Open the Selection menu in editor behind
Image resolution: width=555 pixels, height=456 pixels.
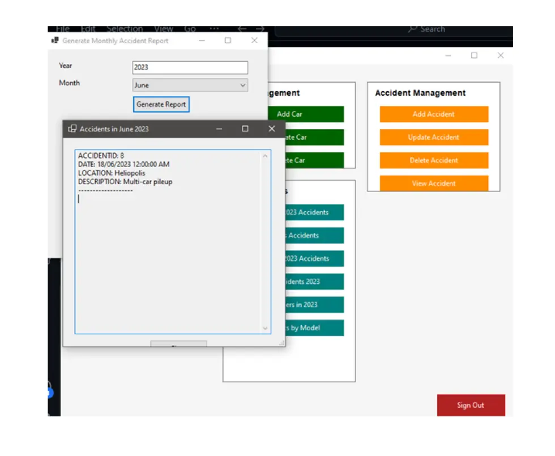pyautogui.click(x=125, y=29)
